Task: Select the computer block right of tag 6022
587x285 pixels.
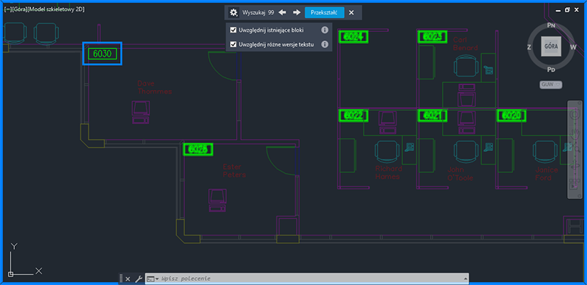Action: pos(388,123)
